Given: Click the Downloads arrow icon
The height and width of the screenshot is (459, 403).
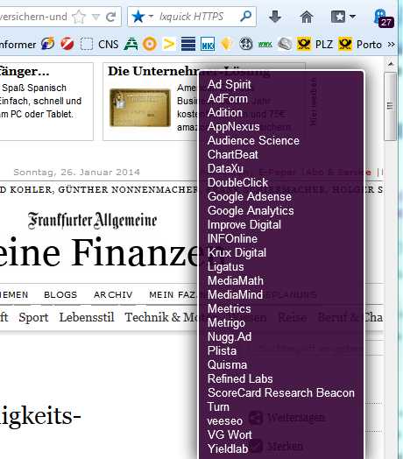Looking at the screenshot, I should 275,17.
